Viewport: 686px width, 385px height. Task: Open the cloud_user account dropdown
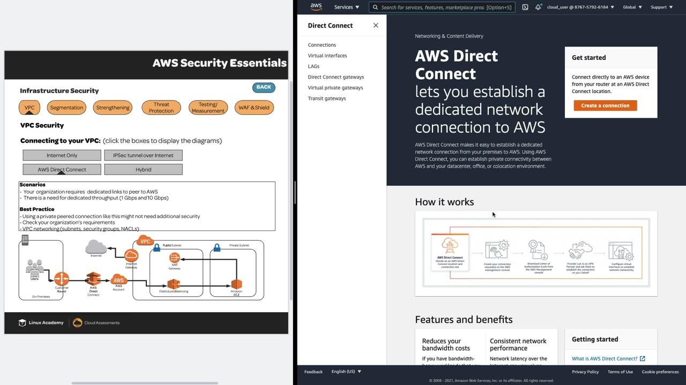tap(580, 7)
